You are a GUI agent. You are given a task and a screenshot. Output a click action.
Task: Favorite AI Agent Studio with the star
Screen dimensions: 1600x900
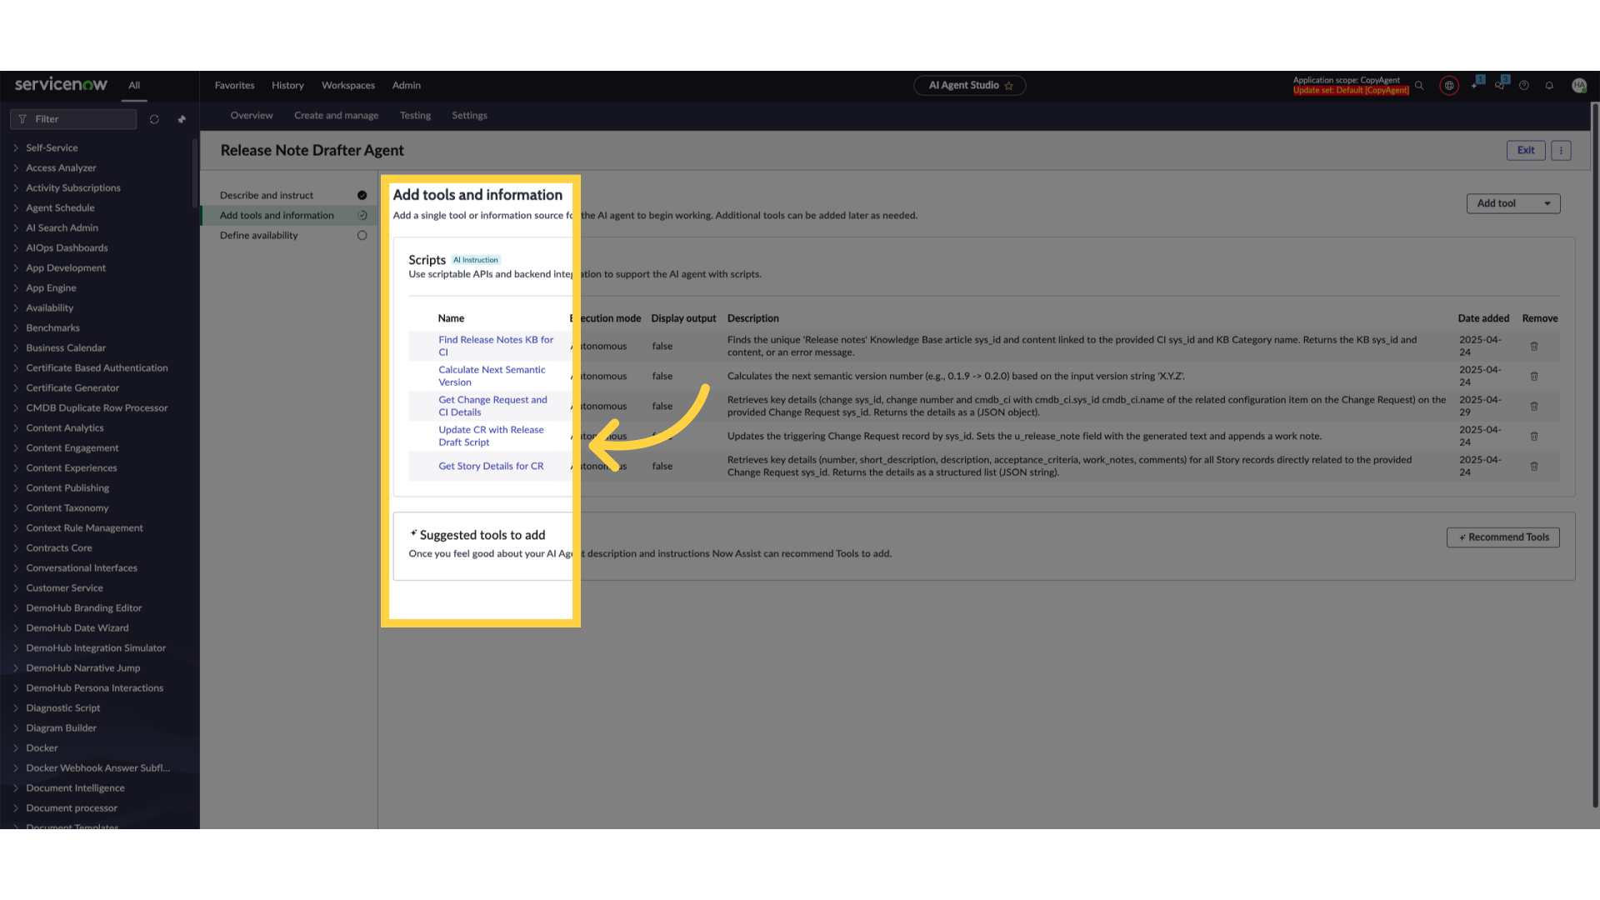[x=1008, y=86]
